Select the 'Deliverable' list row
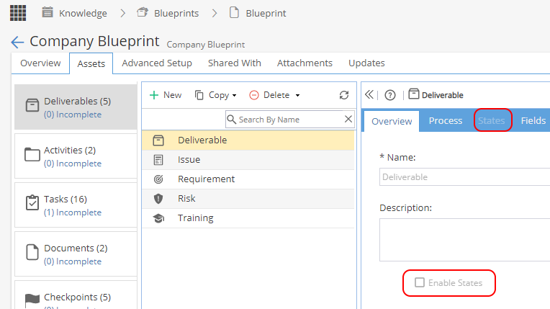The image size is (550, 309). pyautogui.click(x=248, y=140)
